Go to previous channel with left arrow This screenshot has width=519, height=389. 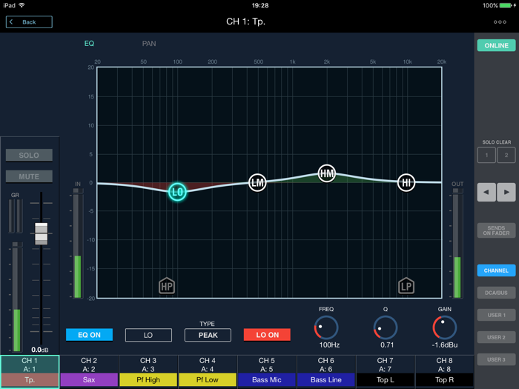coord(486,192)
